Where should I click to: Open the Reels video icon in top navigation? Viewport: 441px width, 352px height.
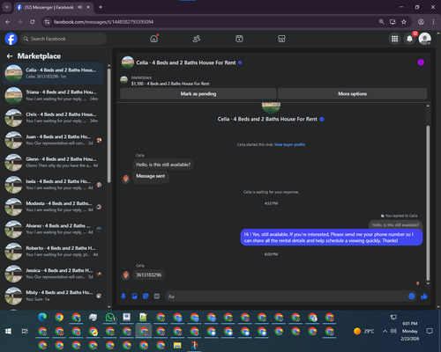(x=239, y=39)
